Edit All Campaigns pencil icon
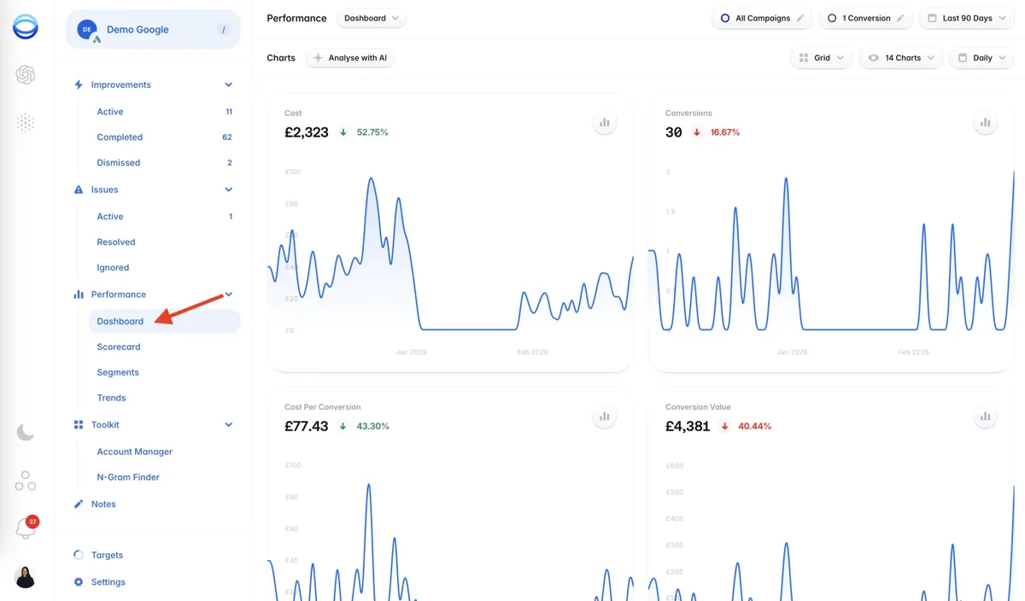This screenshot has height=601, width=1025. click(800, 18)
